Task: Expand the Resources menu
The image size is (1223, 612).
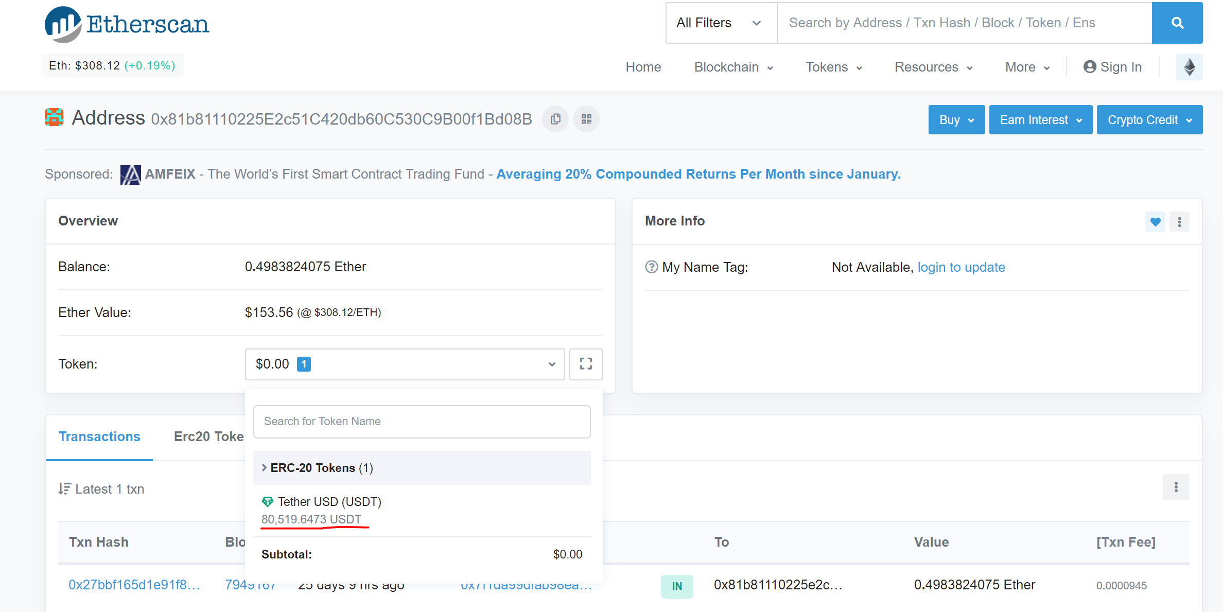Action: (933, 67)
